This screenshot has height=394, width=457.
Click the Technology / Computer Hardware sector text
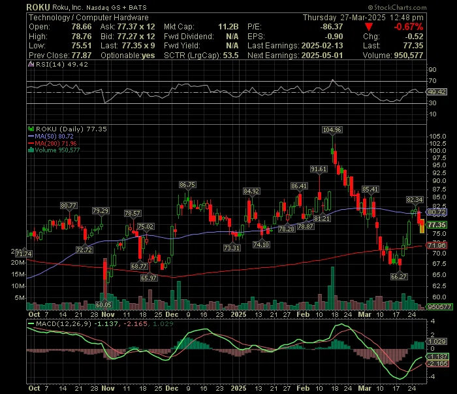click(89, 18)
